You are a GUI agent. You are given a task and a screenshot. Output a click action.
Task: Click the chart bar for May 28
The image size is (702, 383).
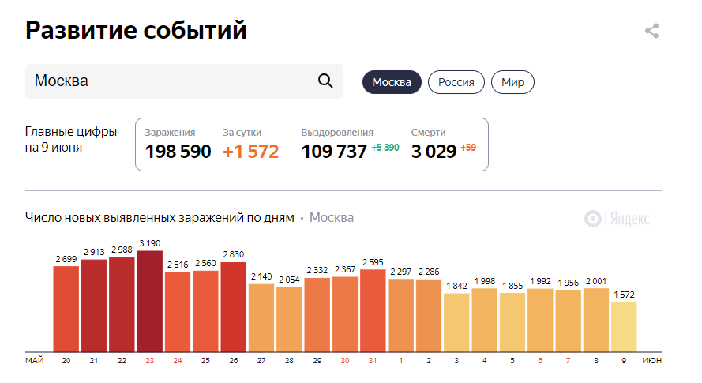point(289,319)
